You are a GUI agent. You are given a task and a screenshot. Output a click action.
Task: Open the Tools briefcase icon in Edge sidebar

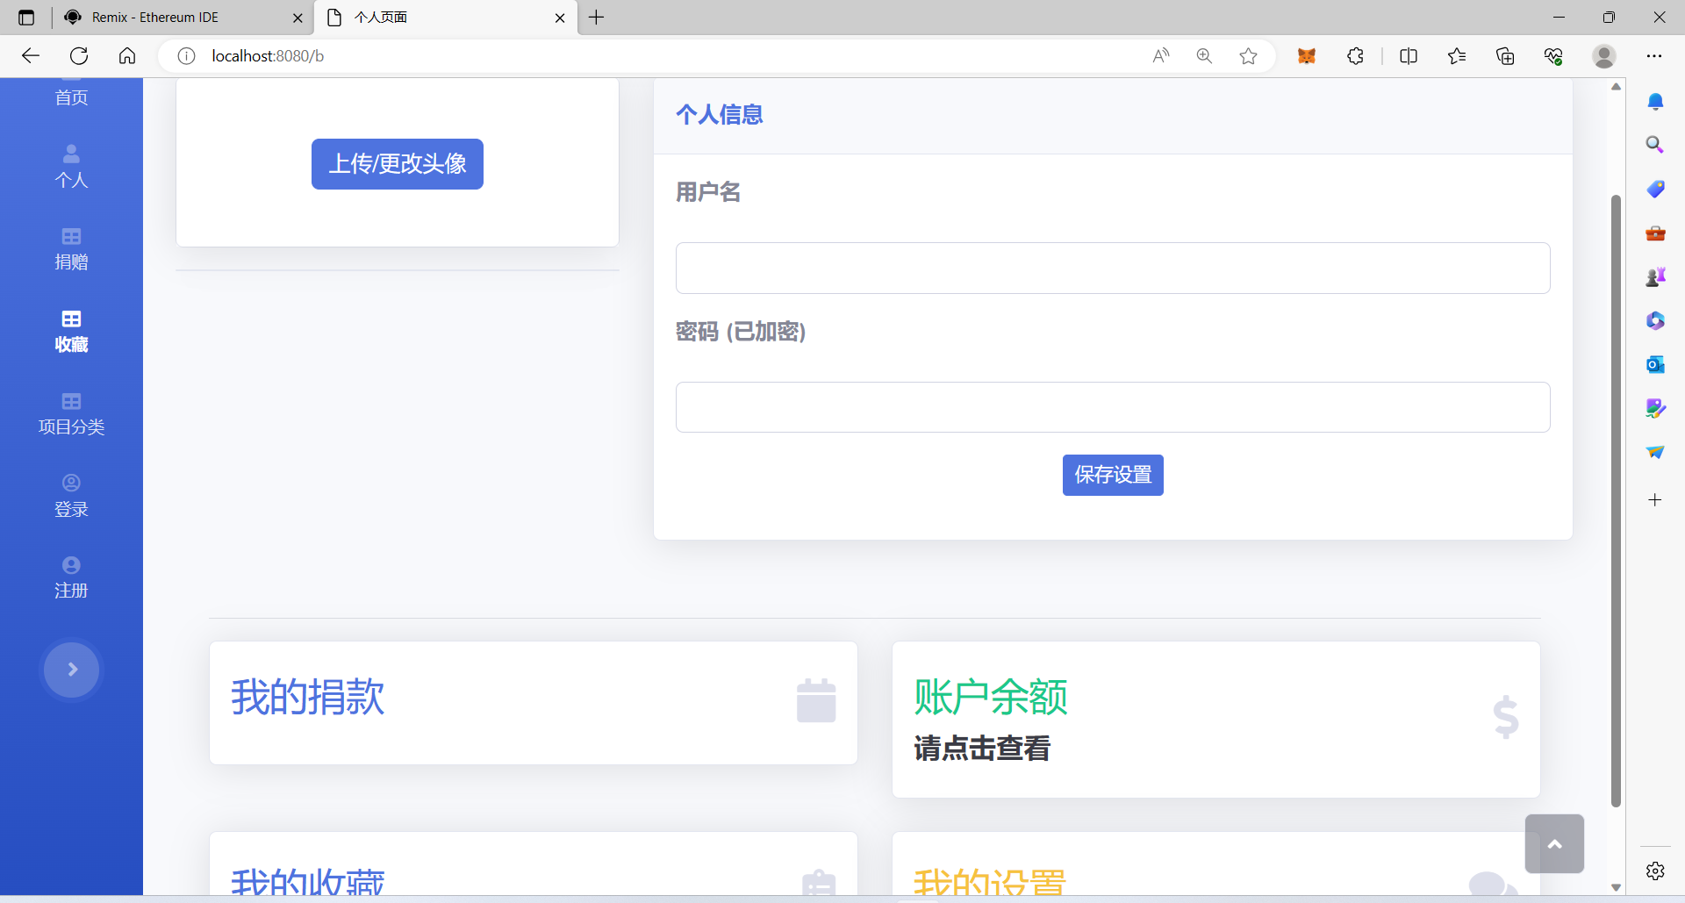tap(1655, 233)
